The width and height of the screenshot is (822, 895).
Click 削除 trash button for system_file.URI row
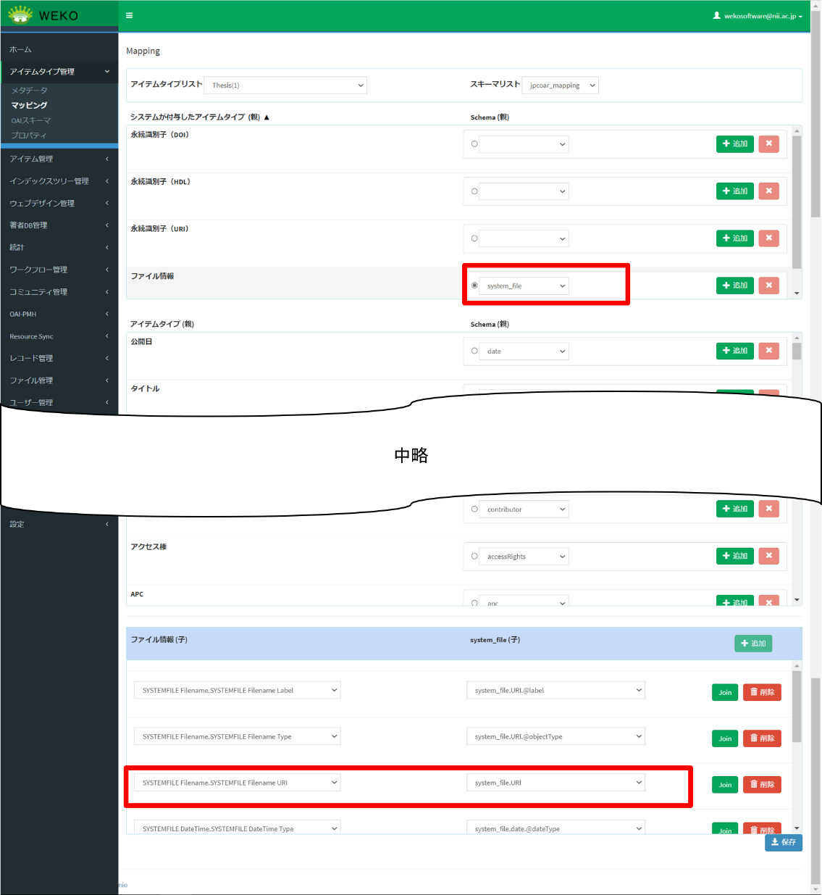(762, 785)
